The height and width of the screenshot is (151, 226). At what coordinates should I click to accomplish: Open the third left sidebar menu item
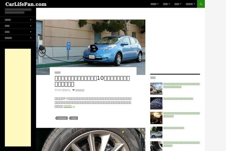pyautogui.click(x=18, y=32)
